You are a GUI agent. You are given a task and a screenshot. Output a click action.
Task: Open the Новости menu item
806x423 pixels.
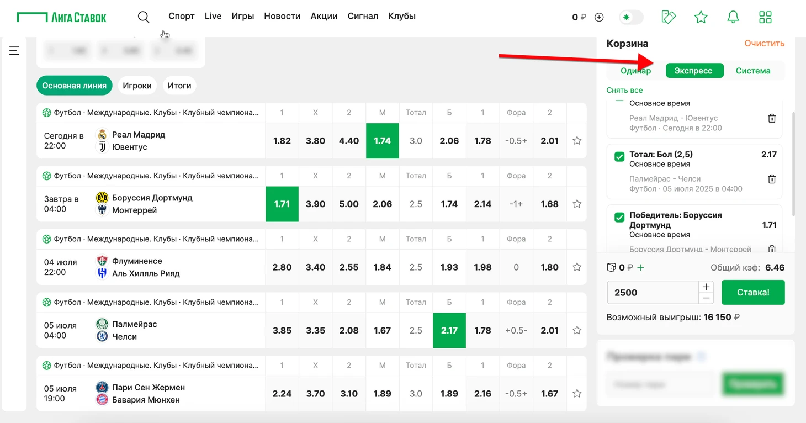282,16
